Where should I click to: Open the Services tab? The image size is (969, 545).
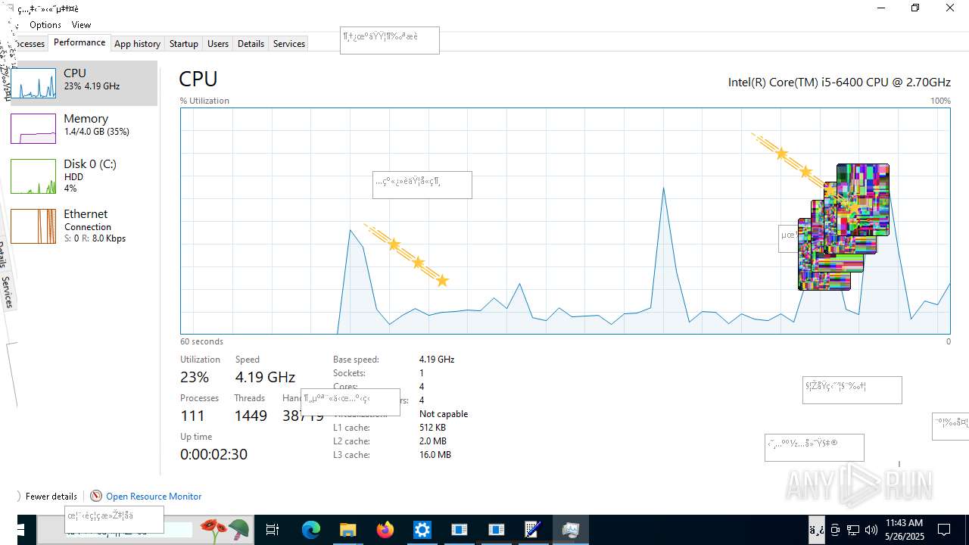[x=289, y=44]
